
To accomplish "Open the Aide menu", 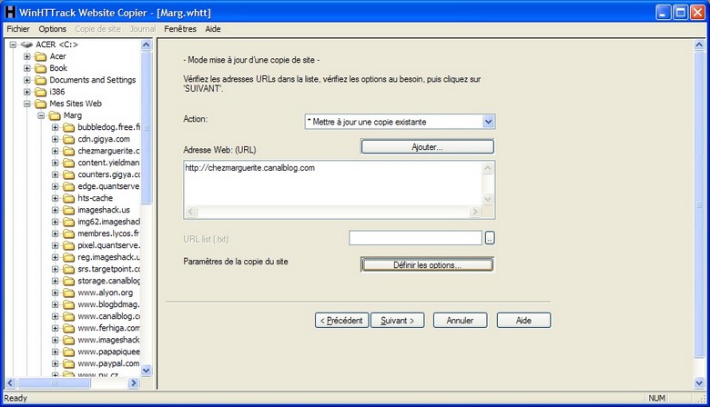I will 213,29.
